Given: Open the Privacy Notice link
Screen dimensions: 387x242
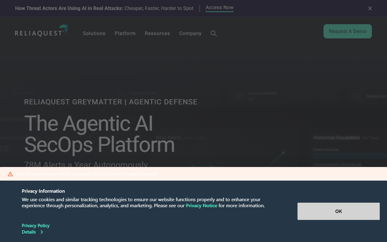Looking at the screenshot, I should coord(201,205).
